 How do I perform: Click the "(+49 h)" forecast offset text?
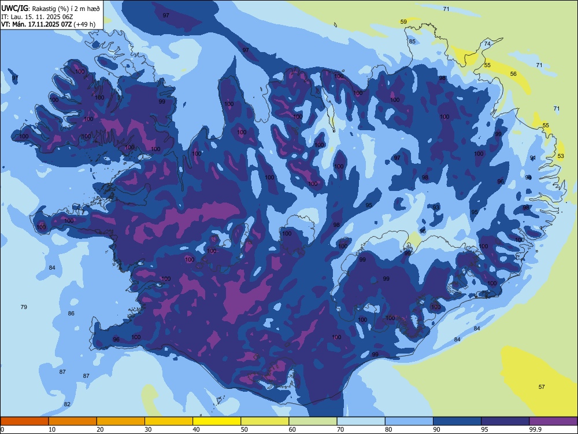tap(84, 24)
